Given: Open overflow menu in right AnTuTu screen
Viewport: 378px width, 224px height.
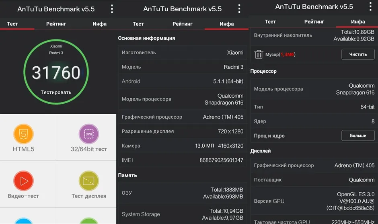Looking at the screenshot, I should (370, 6).
